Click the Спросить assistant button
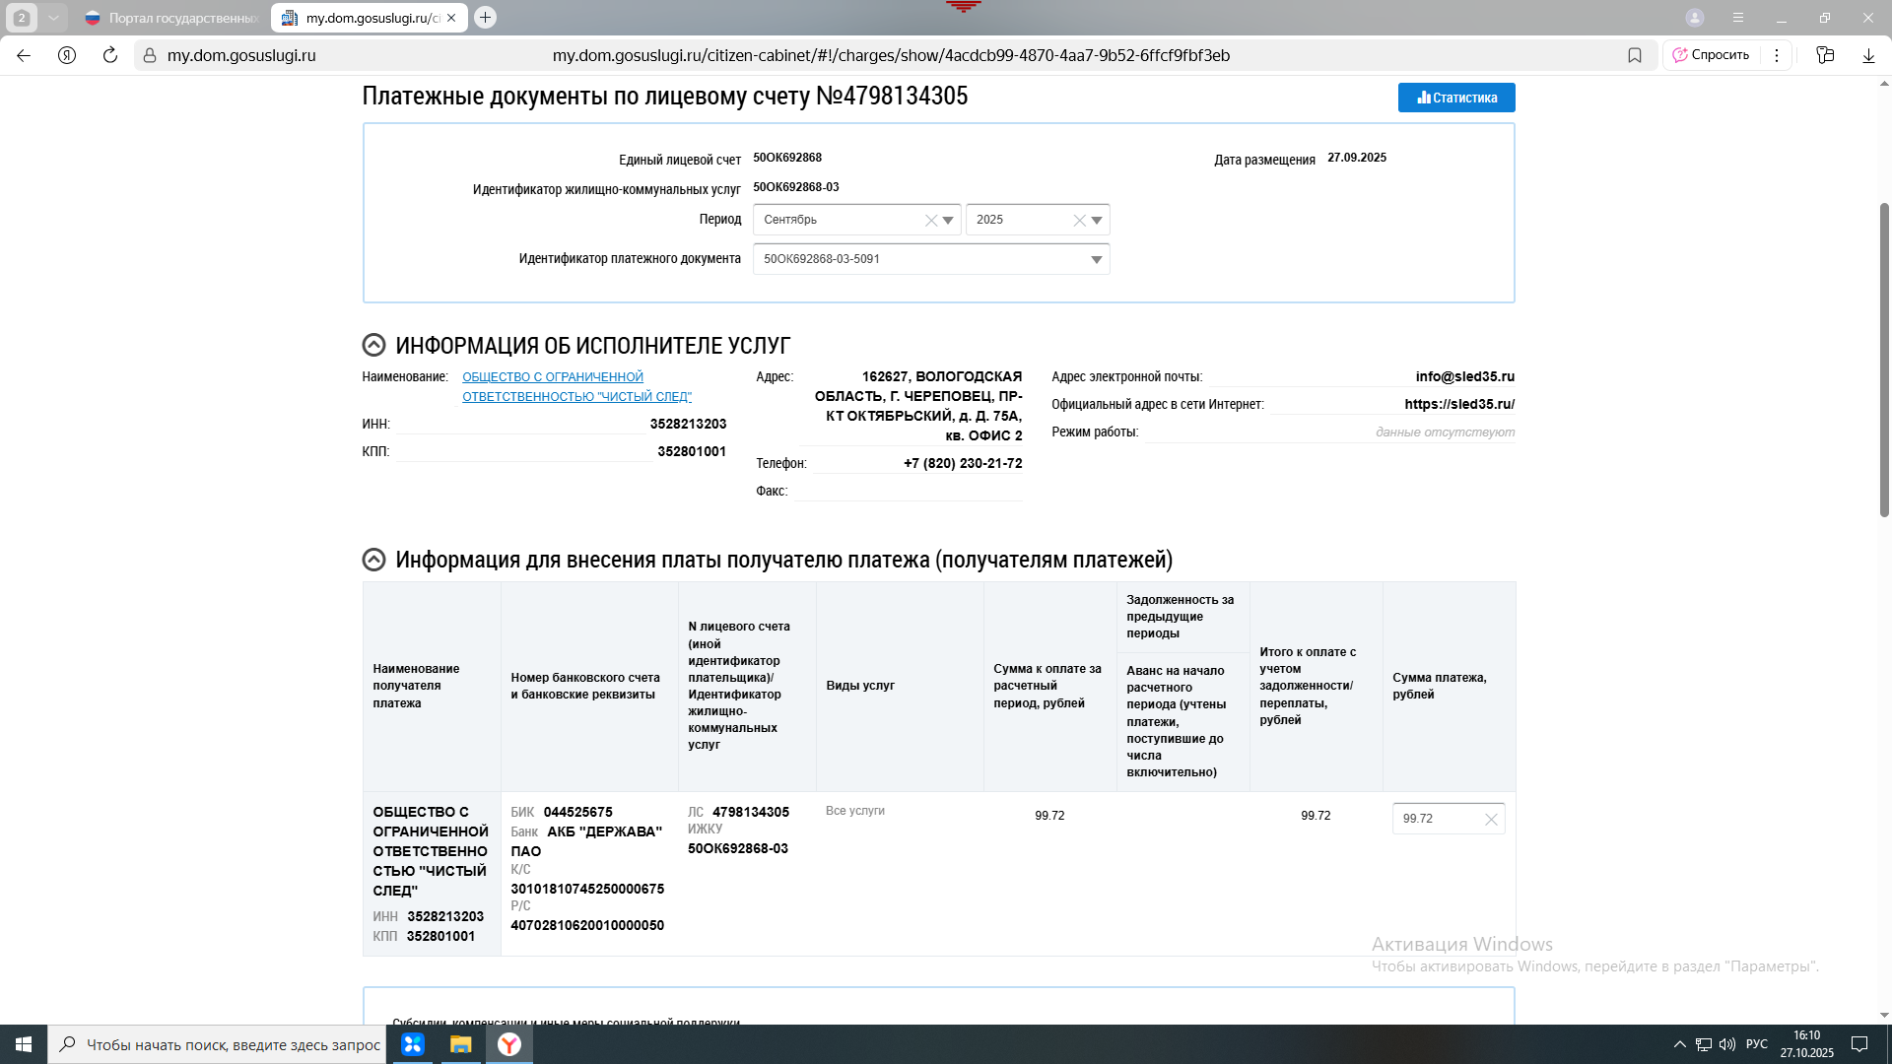Screen dimensions: 1892x1064 click(x=1711, y=55)
